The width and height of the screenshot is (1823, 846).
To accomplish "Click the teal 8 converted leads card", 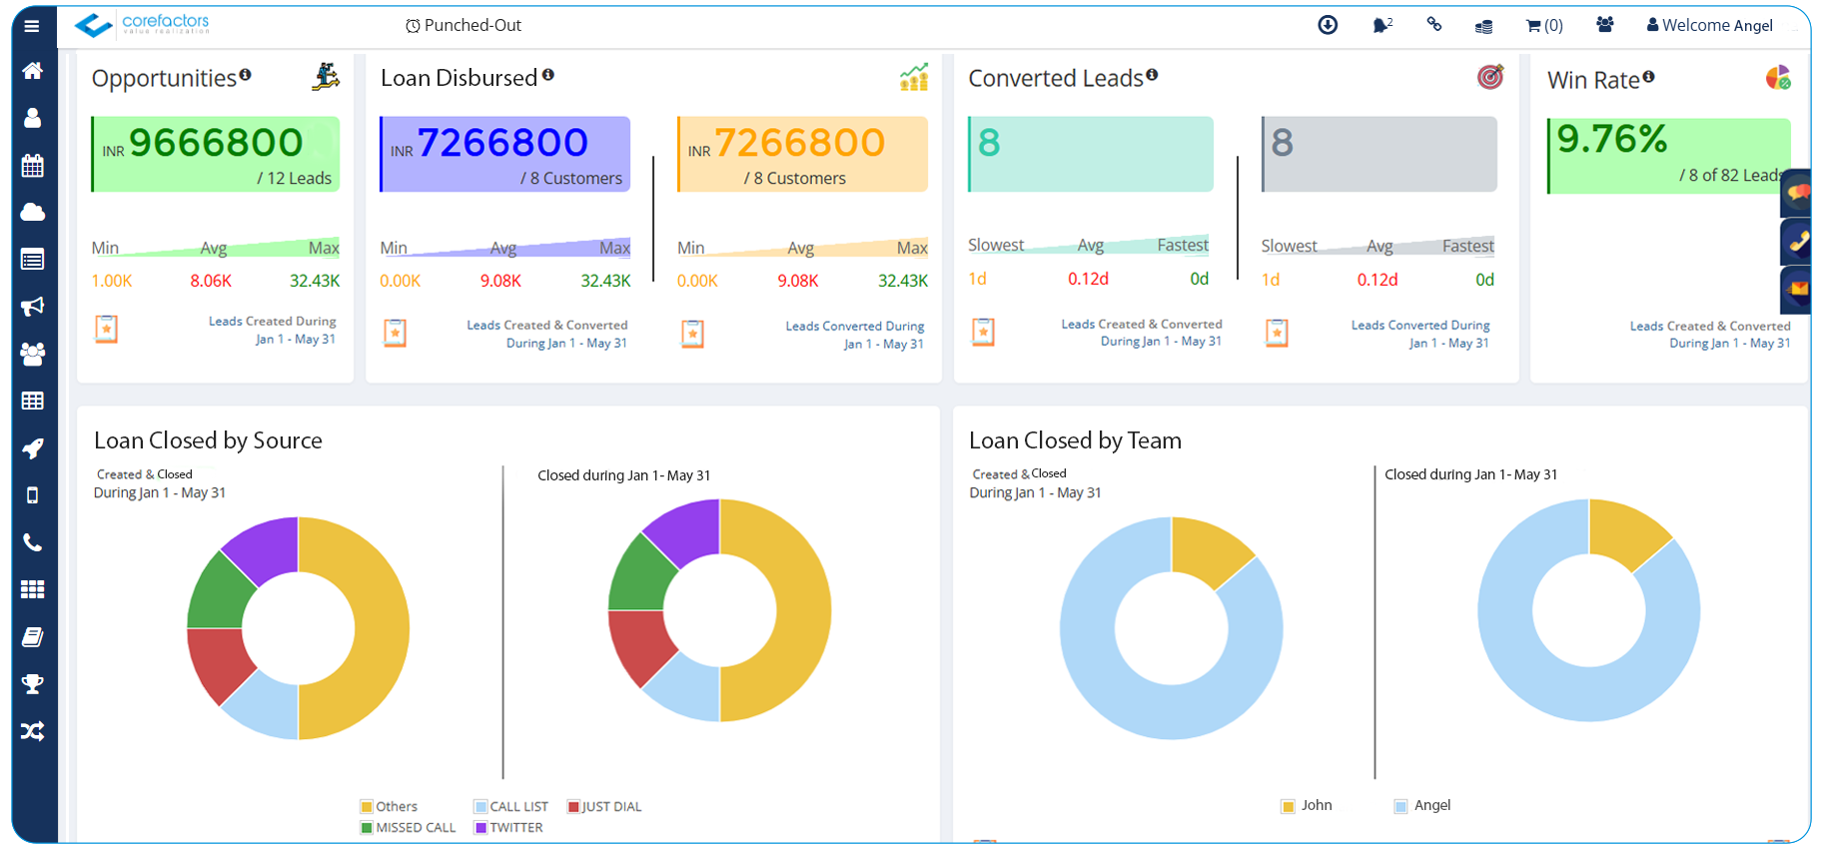I will [x=1091, y=154].
